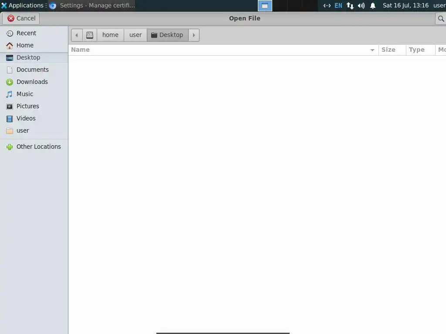This screenshot has height=334, width=446.
Task: Click the Downloads green arrow icon
Action: click(10, 82)
